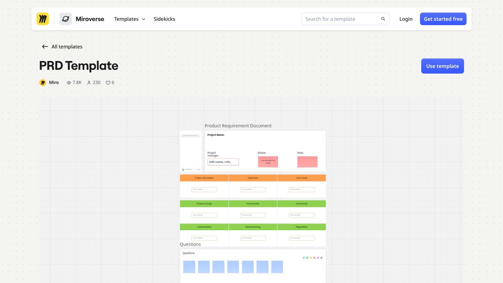Click the small preview card beside Project Name

(x=191, y=151)
